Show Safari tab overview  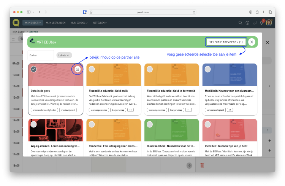(x=270, y=12)
